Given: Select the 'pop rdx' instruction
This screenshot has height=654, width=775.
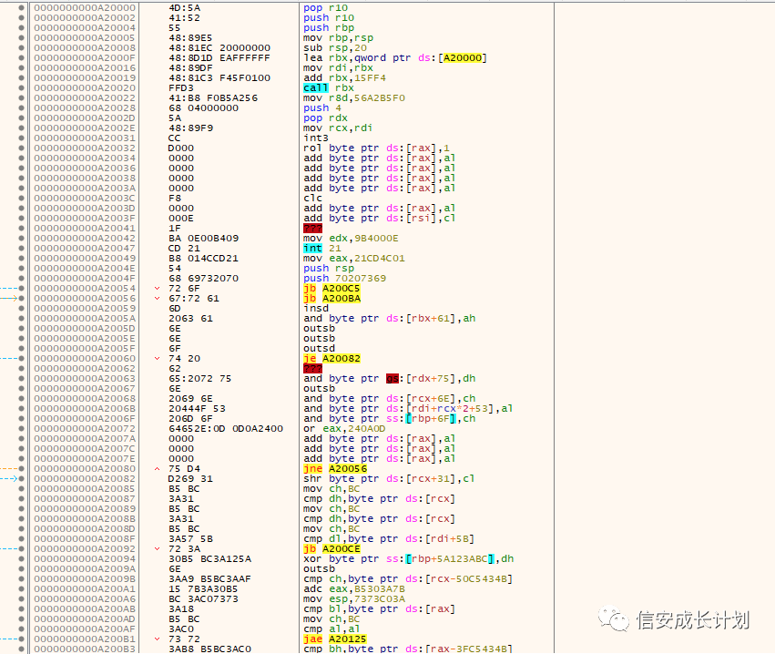Looking at the screenshot, I should [326, 118].
